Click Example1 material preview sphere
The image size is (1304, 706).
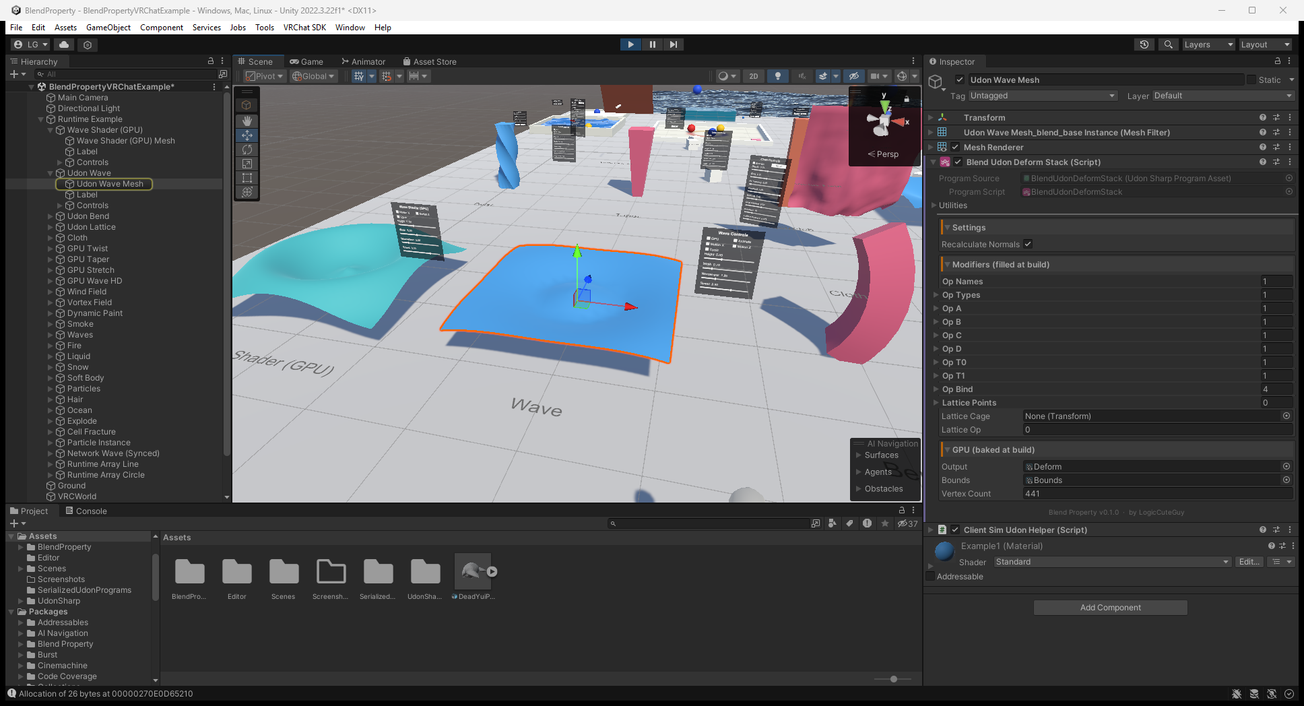coord(944,552)
